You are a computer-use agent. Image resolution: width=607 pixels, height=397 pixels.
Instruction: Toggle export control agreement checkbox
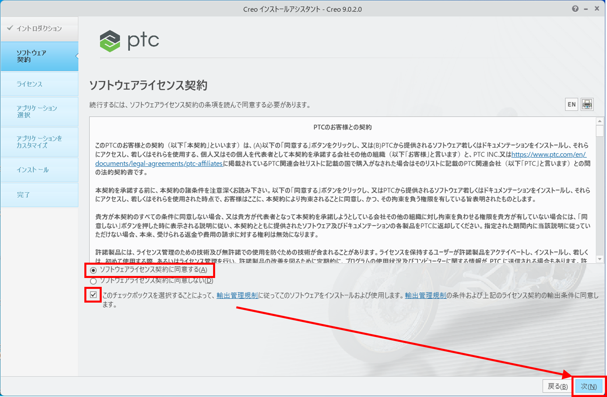coord(93,295)
